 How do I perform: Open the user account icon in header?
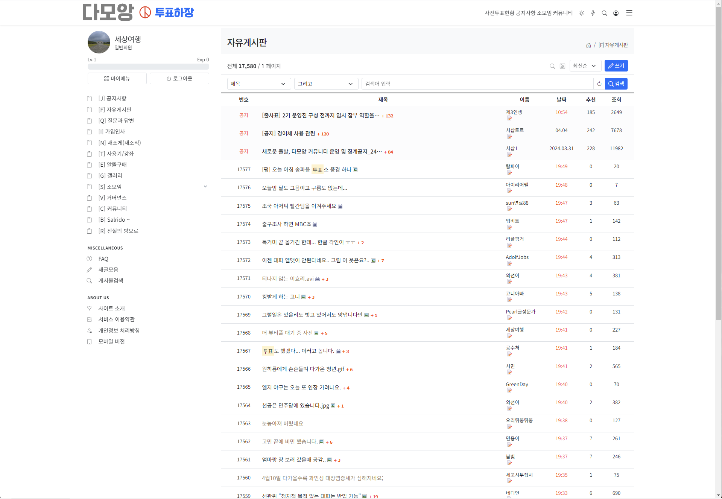pos(616,13)
